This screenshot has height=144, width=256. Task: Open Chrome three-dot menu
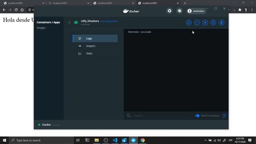(x=252, y=10)
